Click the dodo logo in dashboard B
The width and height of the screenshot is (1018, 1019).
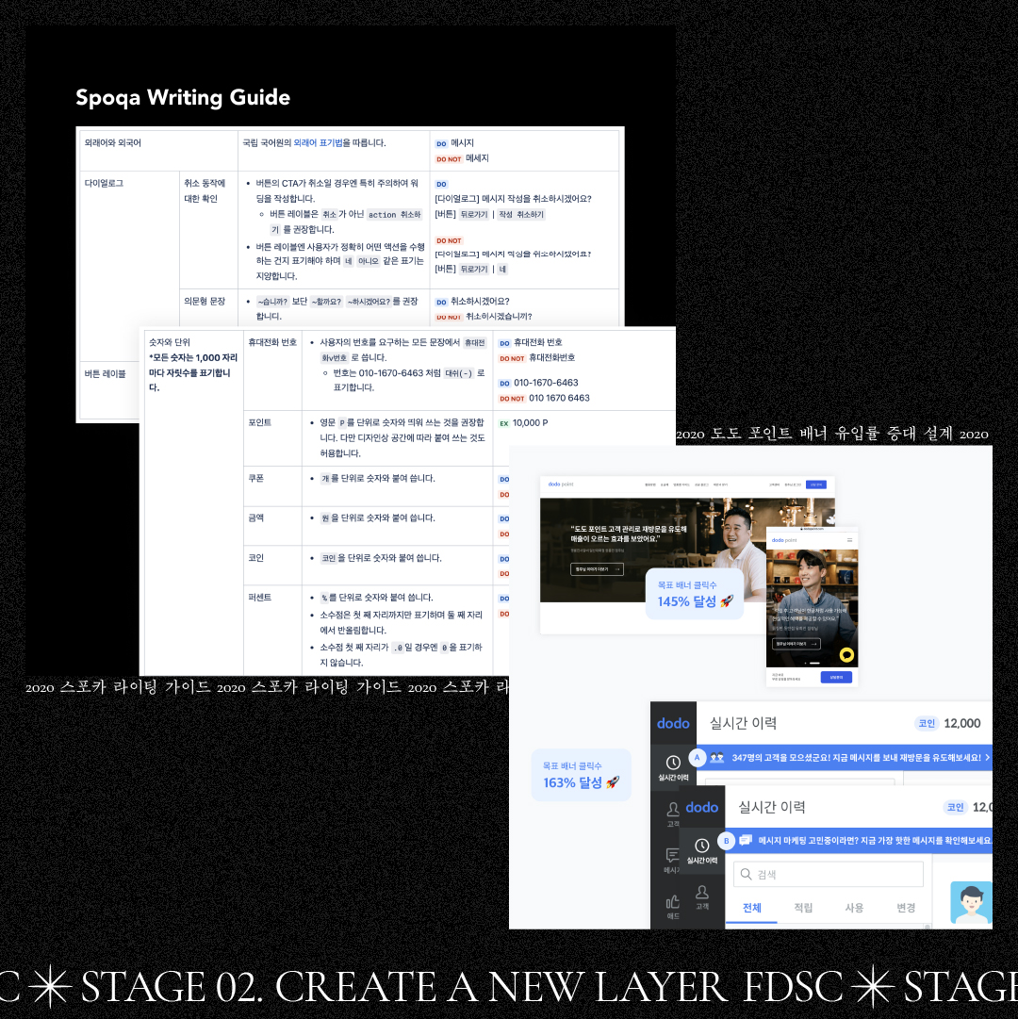tap(701, 807)
